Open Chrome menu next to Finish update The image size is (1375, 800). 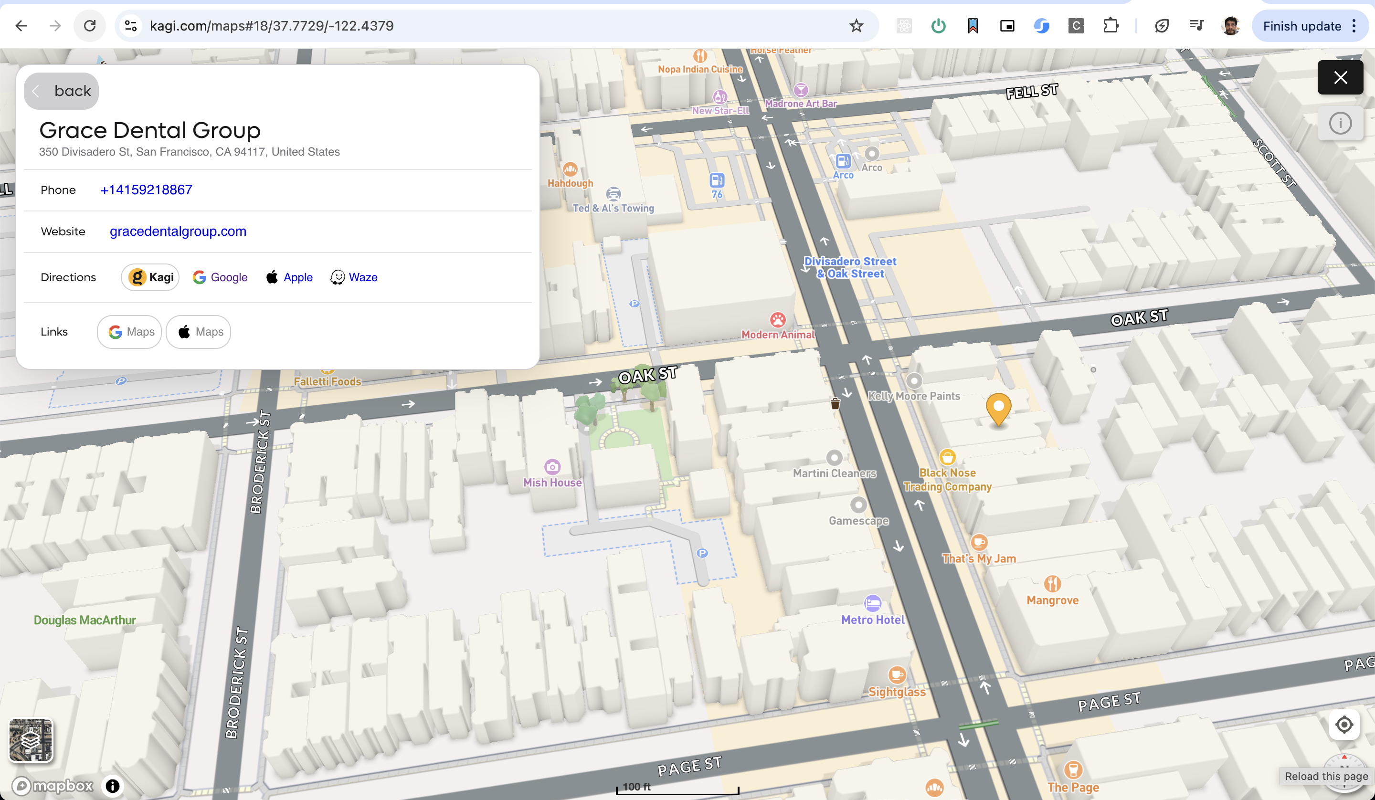pyautogui.click(x=1354, y=26)
